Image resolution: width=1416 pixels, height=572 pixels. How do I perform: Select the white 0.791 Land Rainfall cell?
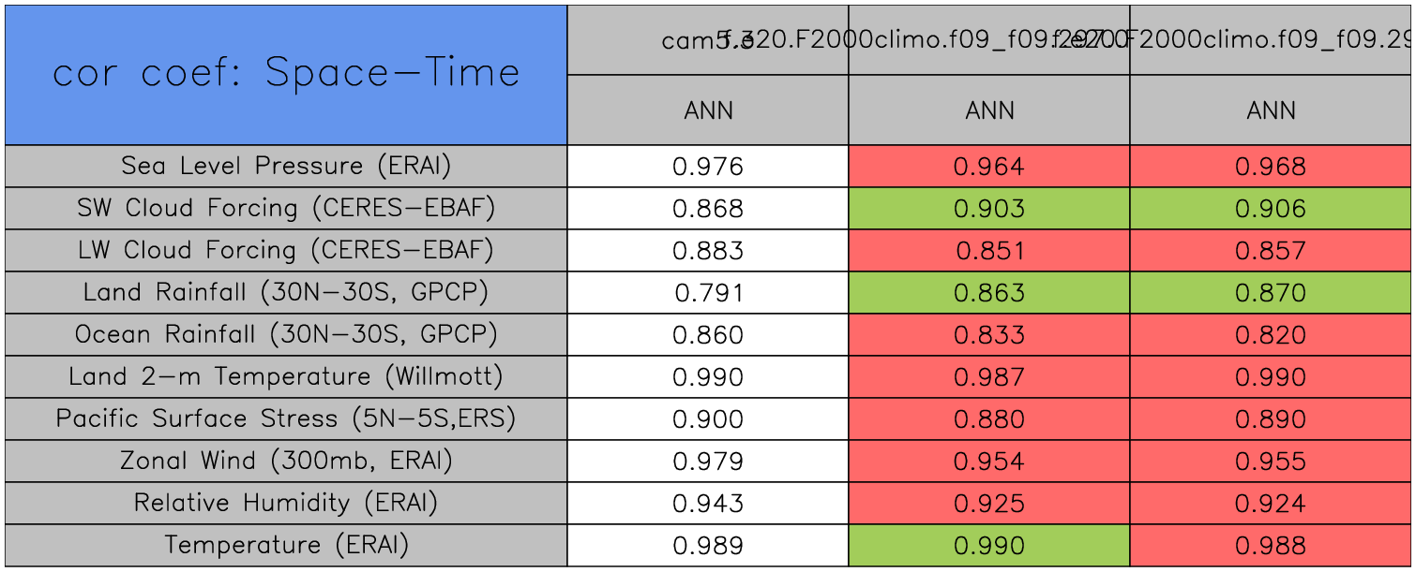tap(708, 293)
